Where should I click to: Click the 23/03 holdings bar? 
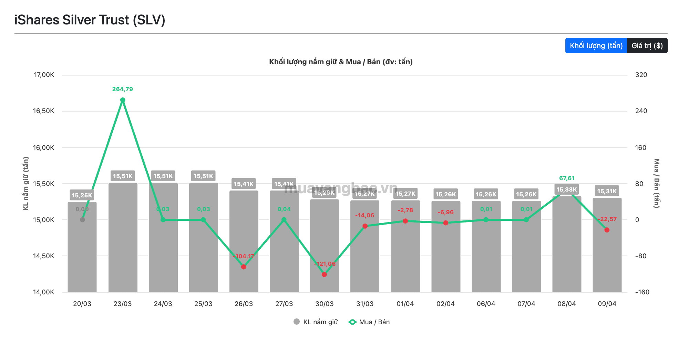[123, 238]
